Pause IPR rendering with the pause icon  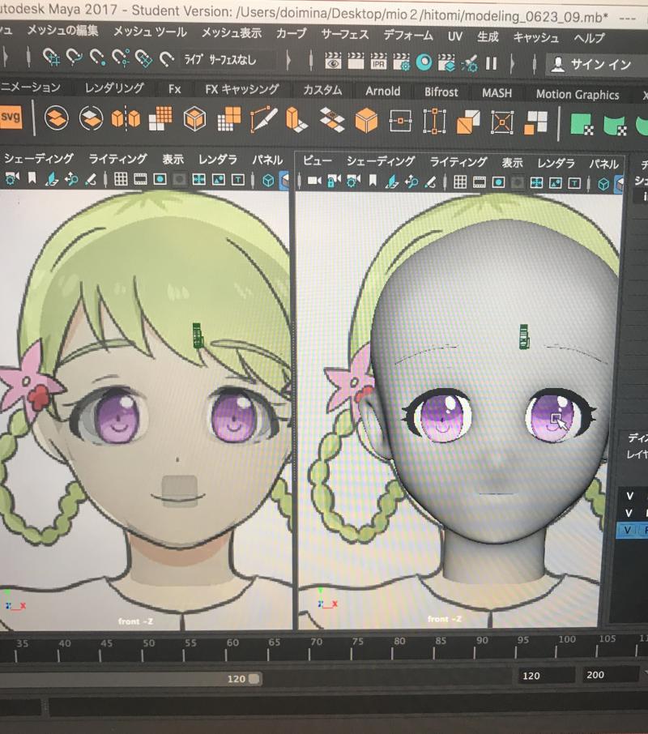coord(491,63)
